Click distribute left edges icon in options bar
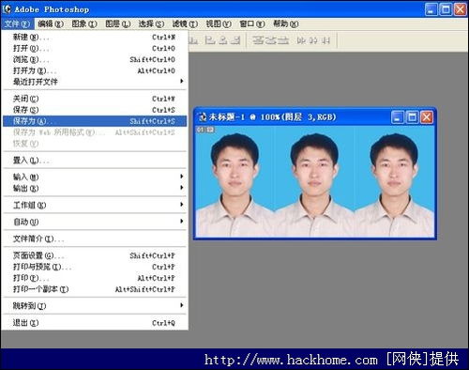Viewport: 469px width, 370px height. pyautogui.click(x=301, y=40)
